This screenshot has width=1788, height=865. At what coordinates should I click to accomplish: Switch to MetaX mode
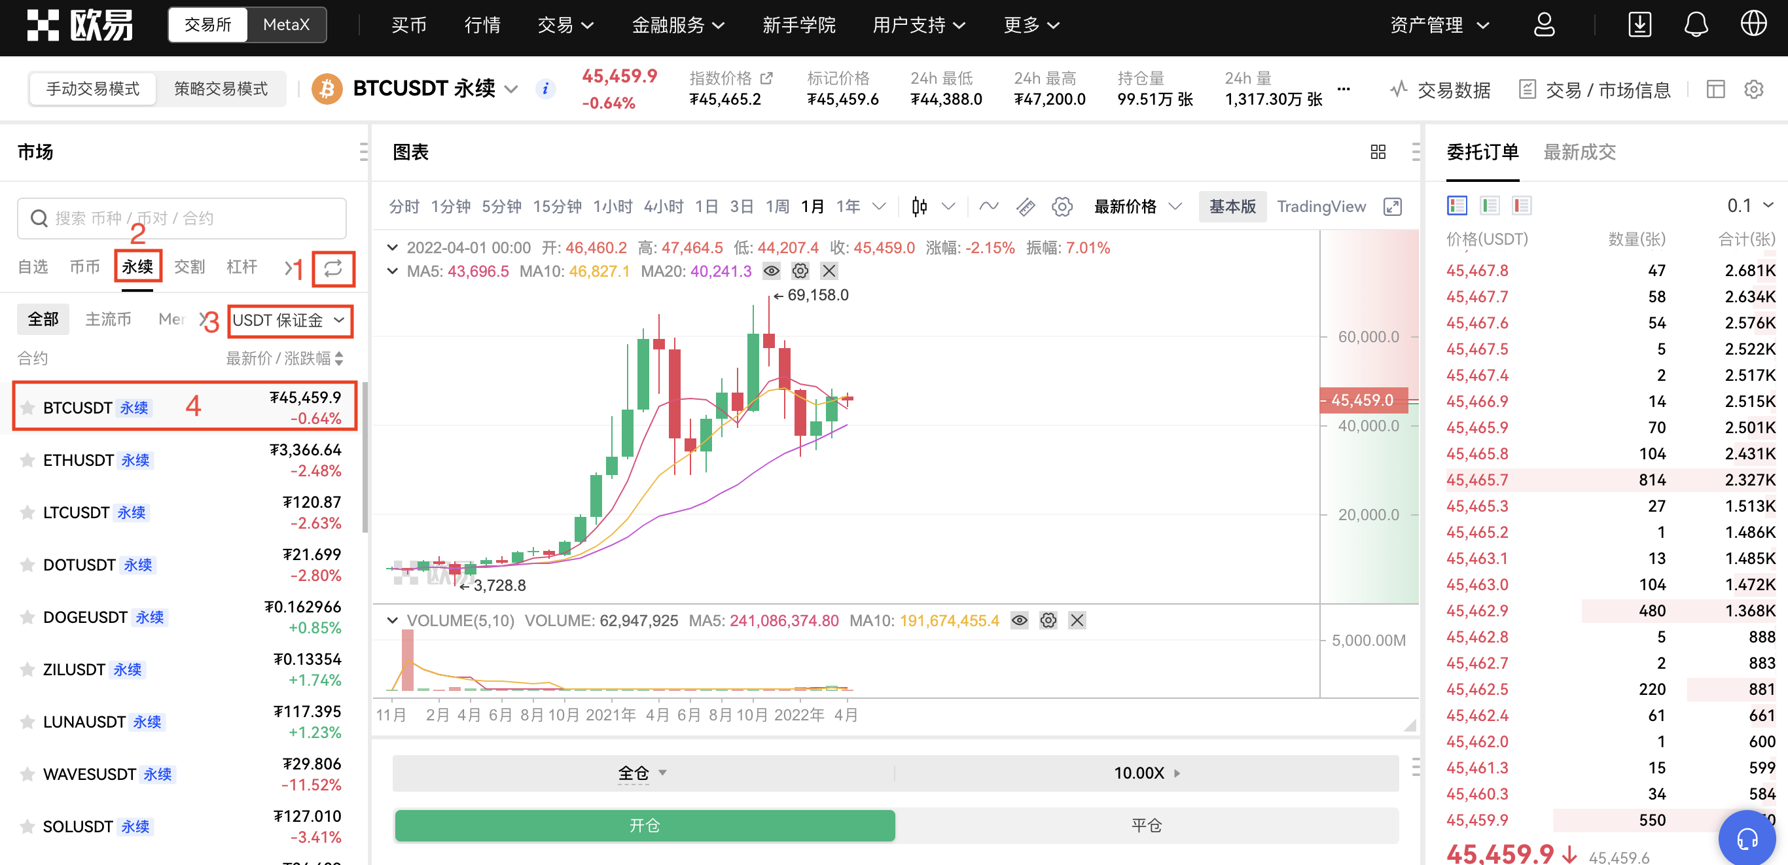point(286,25)
